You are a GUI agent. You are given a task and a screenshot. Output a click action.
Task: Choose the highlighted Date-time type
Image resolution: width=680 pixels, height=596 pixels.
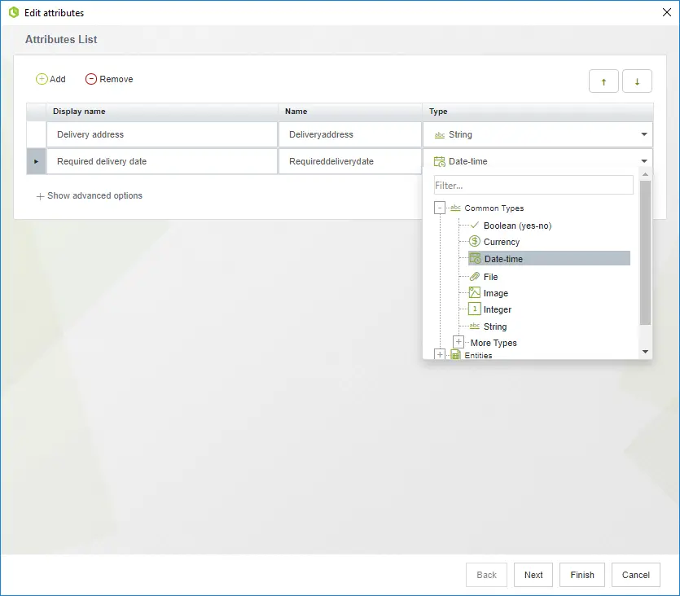tap(549, 258)
